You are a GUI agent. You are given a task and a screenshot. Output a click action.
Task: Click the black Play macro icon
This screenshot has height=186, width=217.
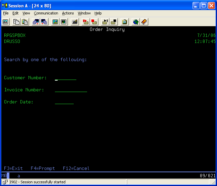(105, 22)
